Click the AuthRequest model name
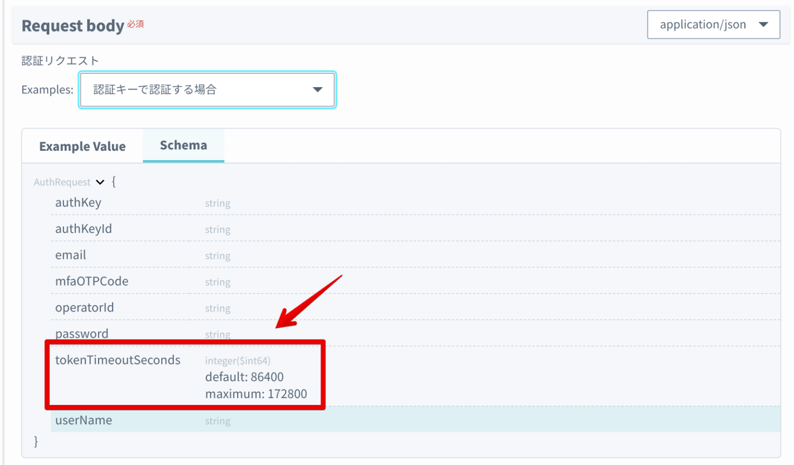794x465 pixels. pos(62,182)
